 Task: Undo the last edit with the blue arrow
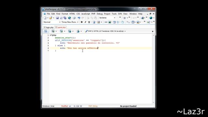pos(79,18)
